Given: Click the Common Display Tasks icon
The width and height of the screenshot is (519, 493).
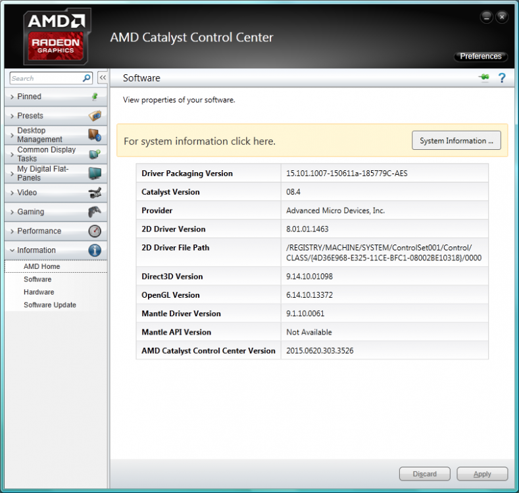Looking at the screenshot, I should 95,154.
